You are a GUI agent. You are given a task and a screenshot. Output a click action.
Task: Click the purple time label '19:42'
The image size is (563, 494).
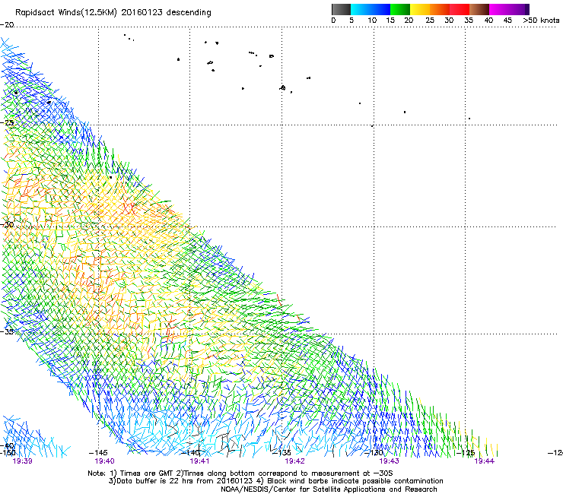coord(294,461)
